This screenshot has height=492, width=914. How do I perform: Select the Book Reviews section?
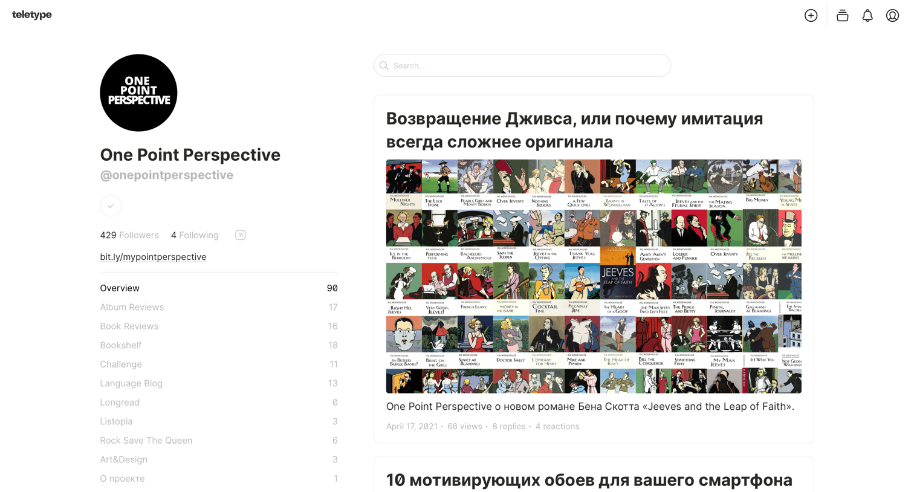(x=219, y=326)
